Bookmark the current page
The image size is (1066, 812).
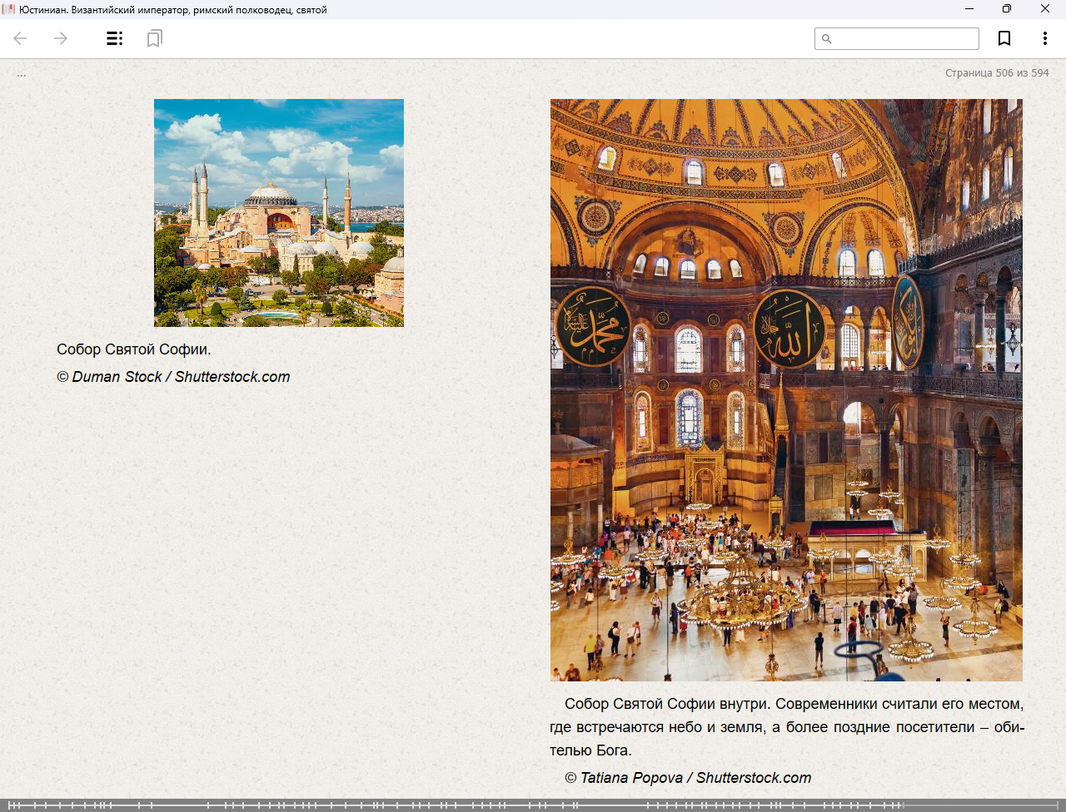(1004, 38)
